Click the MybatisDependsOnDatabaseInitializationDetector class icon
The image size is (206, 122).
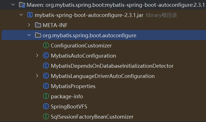46,66
